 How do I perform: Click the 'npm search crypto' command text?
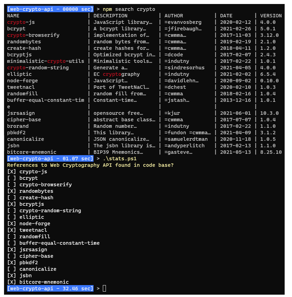129,9
